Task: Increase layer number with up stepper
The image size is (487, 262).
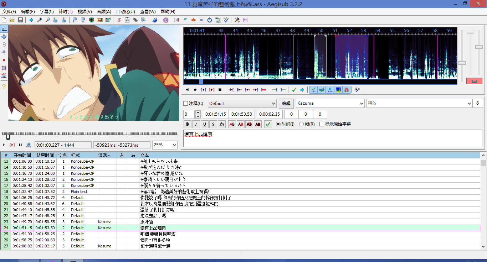Action: click(198, 112)
